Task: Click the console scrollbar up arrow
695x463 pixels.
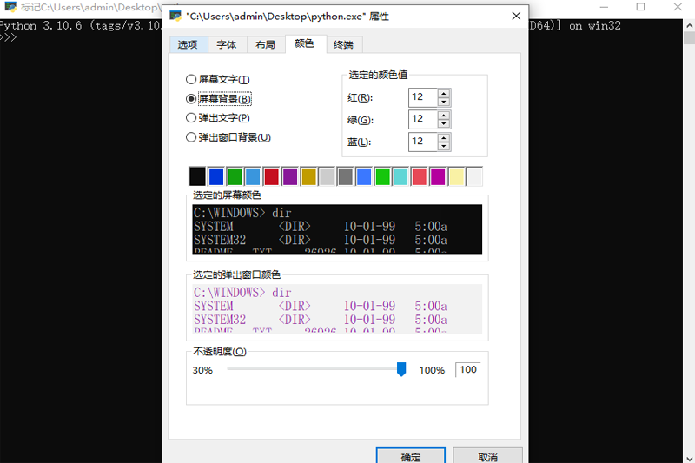Action: (689, 26)
